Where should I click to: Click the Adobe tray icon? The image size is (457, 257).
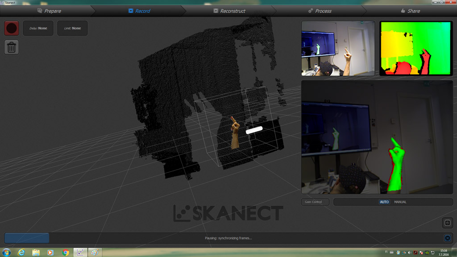tap(415, 253)
